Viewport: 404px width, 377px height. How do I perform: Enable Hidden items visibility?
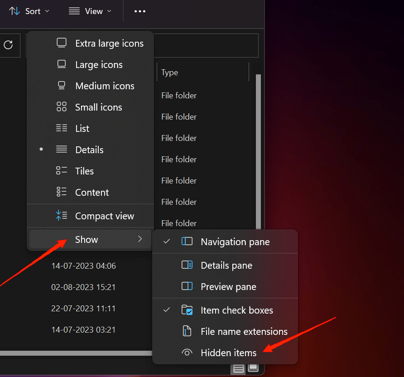point(228,353)
